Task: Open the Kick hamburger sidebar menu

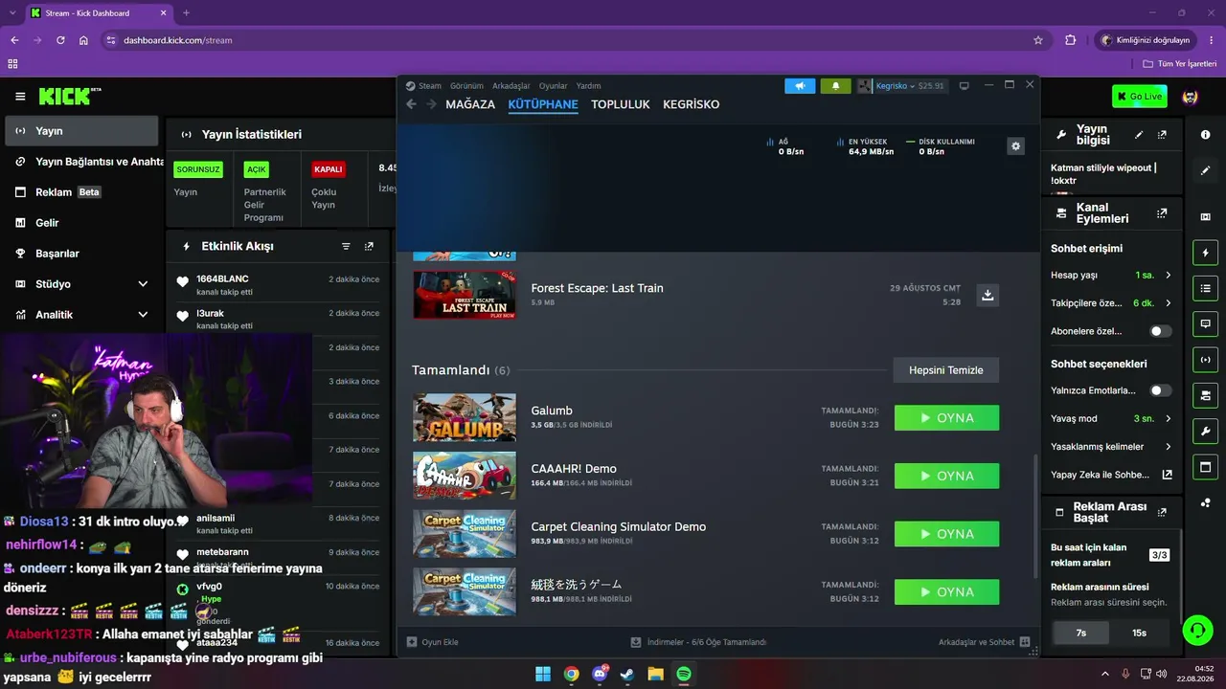Action: [x=20, y=97]
